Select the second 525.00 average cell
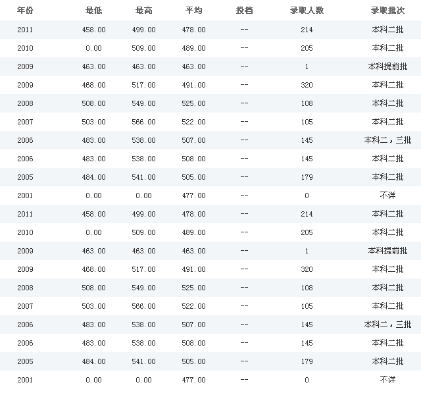Screen dimensions: 421x393 pyautogui.click(x=194, y=288)
